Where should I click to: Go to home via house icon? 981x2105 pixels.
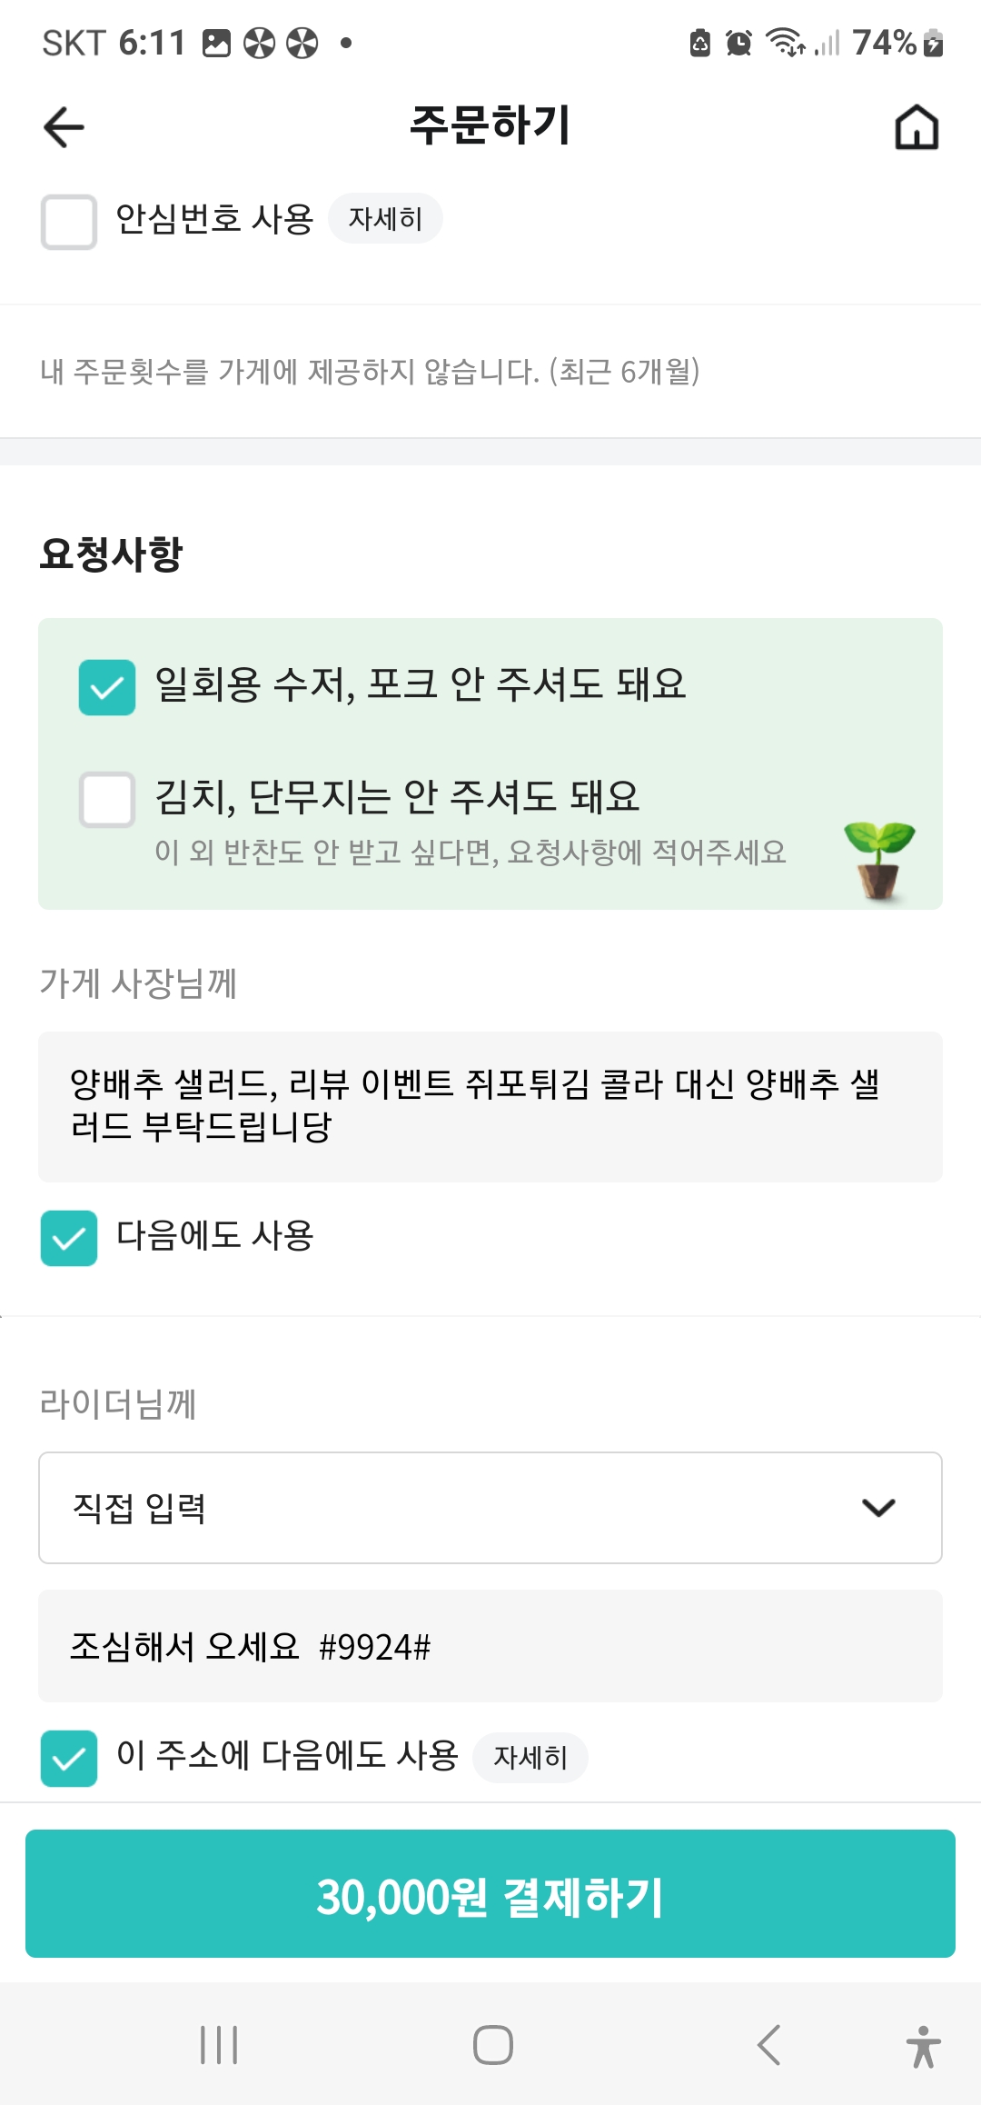point(917,127)
